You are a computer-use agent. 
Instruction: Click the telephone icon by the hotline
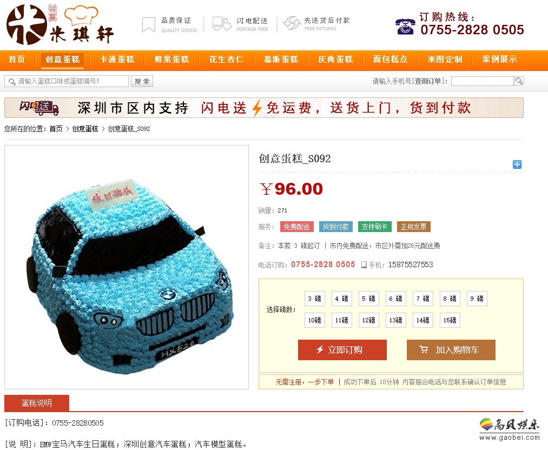(x=405, y=26)
